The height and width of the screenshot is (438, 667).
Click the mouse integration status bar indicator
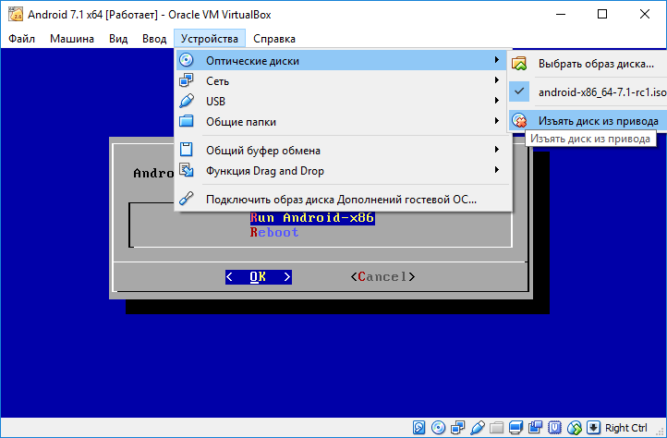coord(575,427)
